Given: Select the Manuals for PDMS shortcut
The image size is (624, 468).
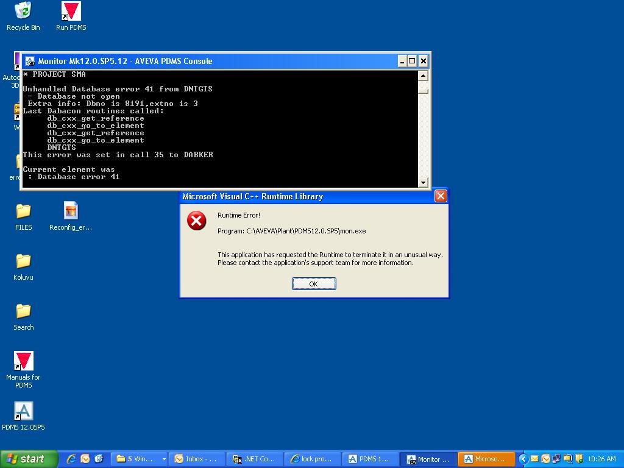Looking at the screenshot, I should [x=24, y=370].
